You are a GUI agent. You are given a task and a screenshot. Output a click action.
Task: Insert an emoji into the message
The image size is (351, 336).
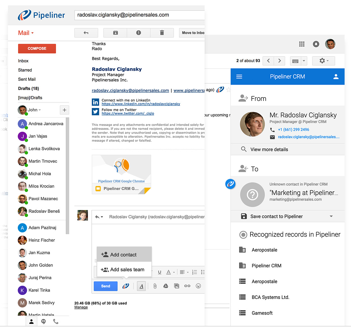pyautogui.click(x=198, y=286)
